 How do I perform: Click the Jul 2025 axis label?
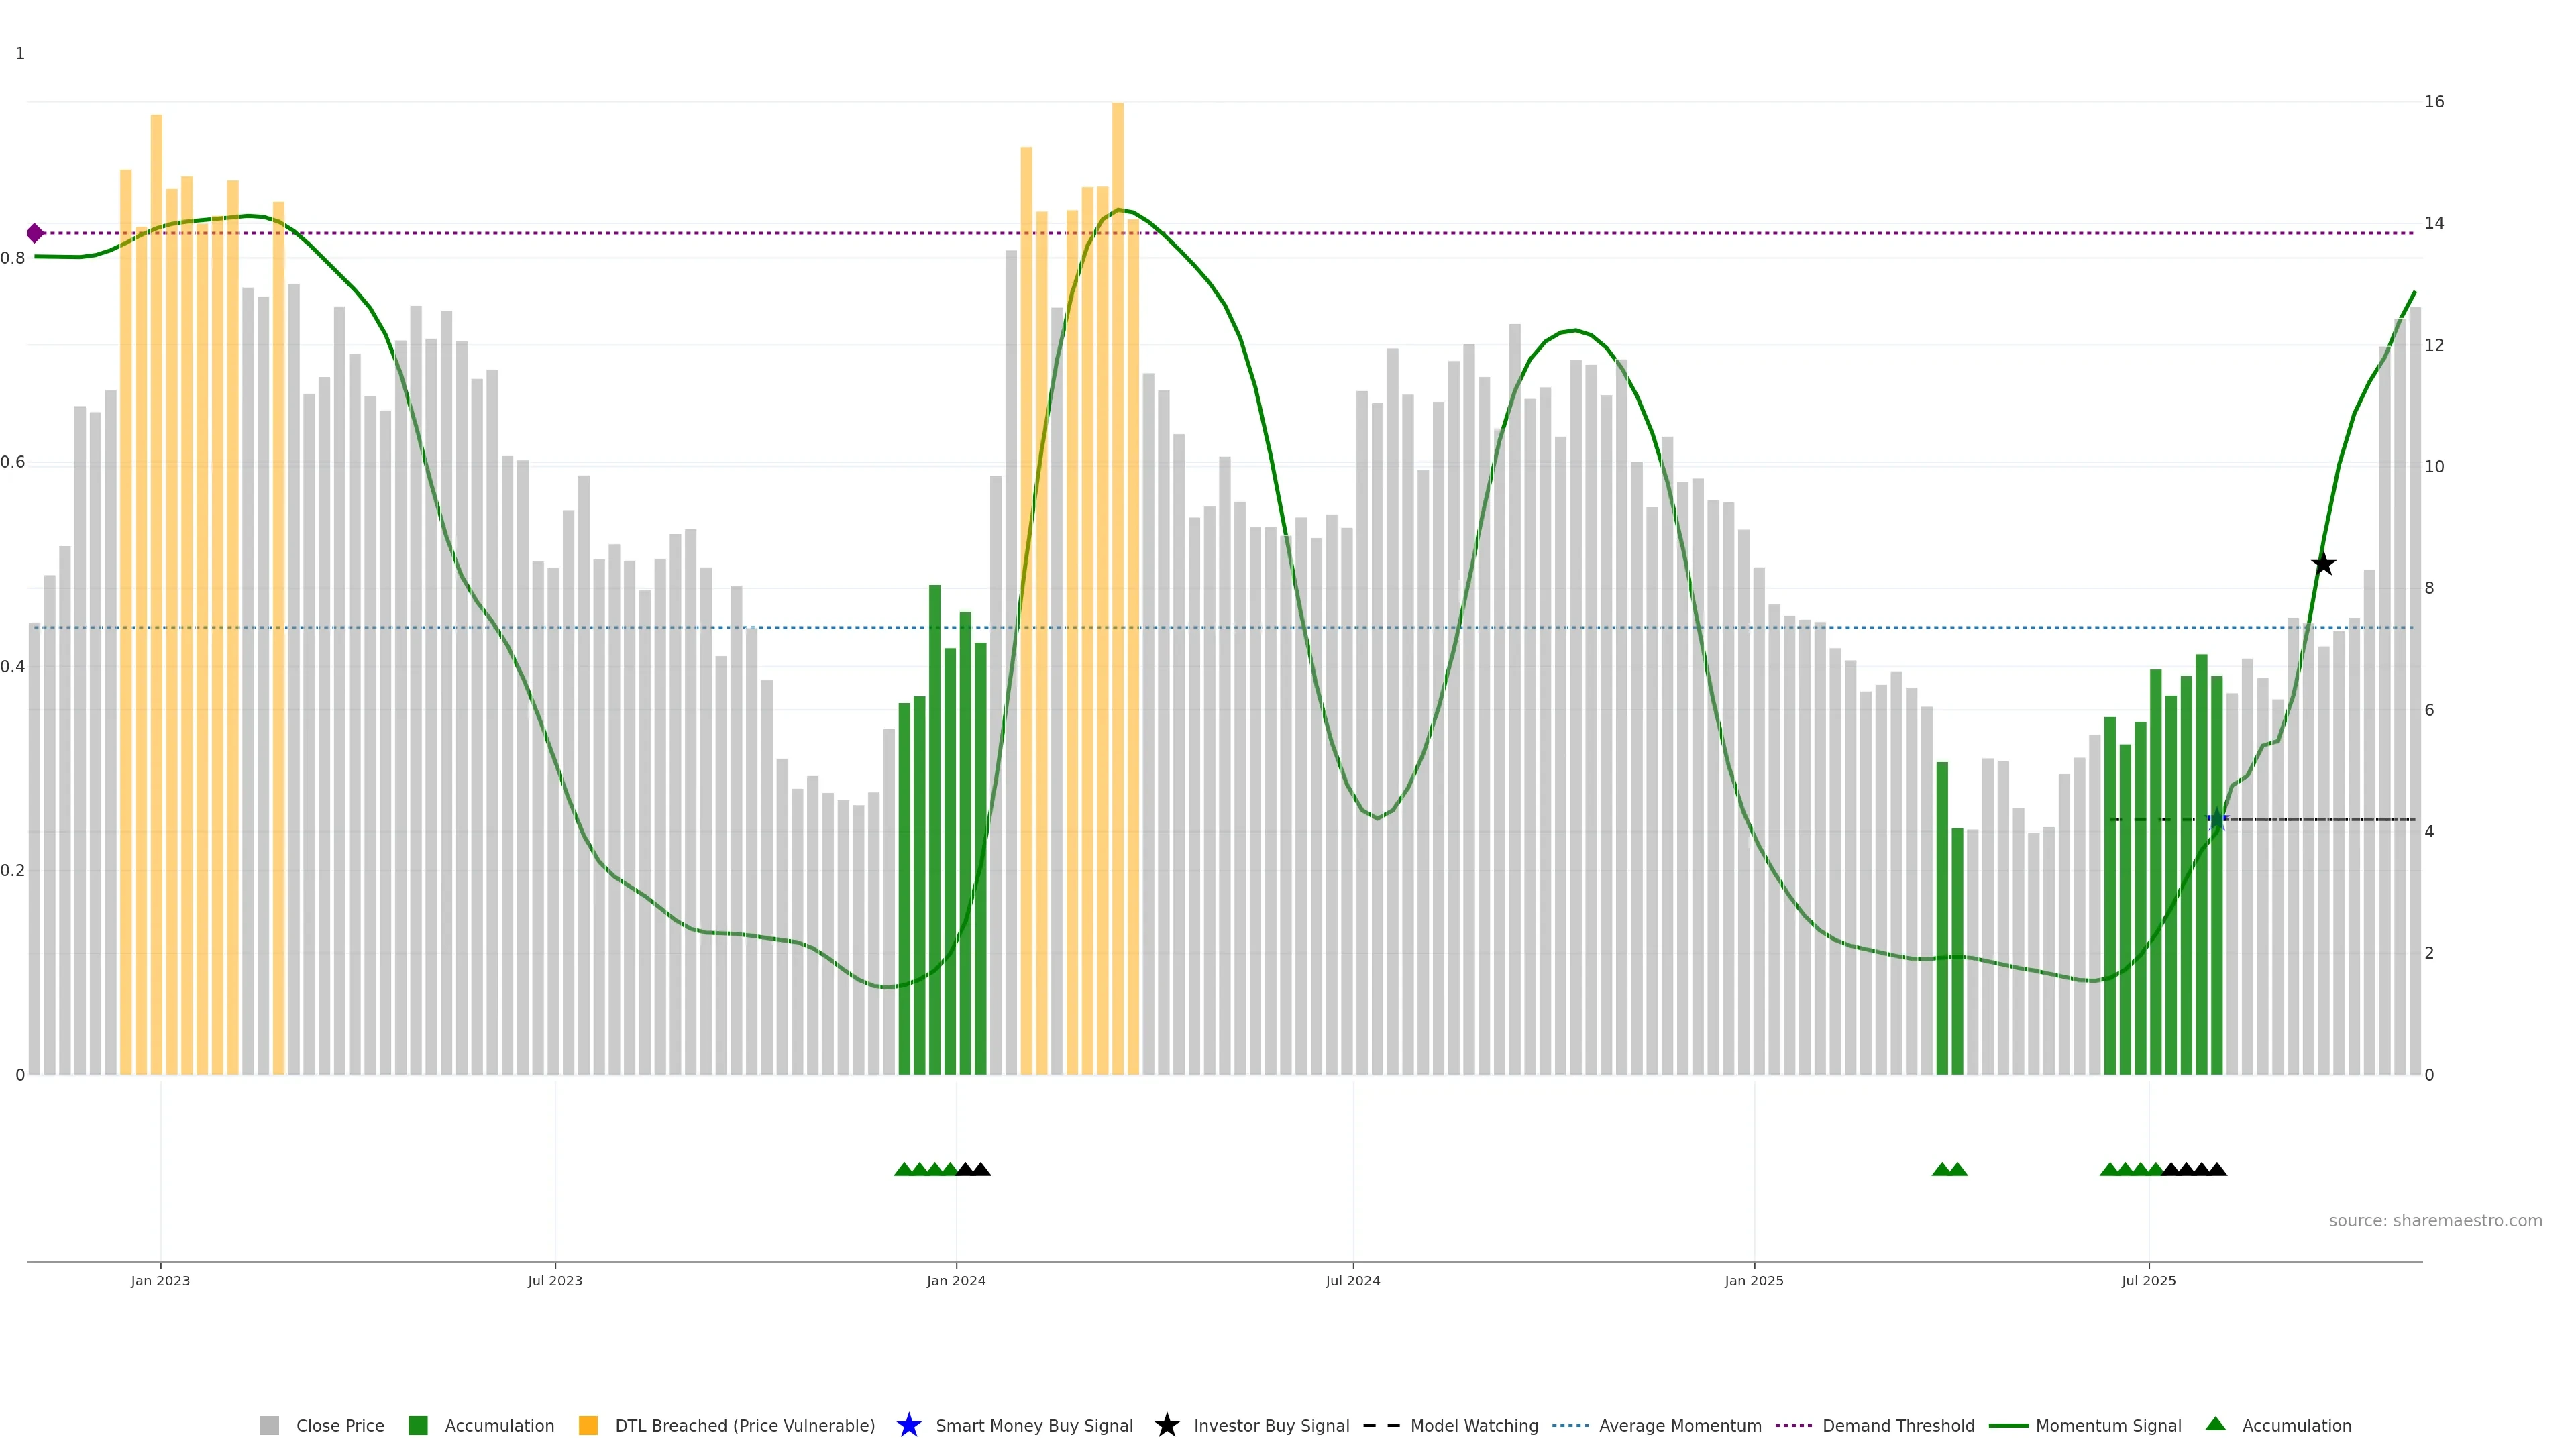click(2148, 1280)
